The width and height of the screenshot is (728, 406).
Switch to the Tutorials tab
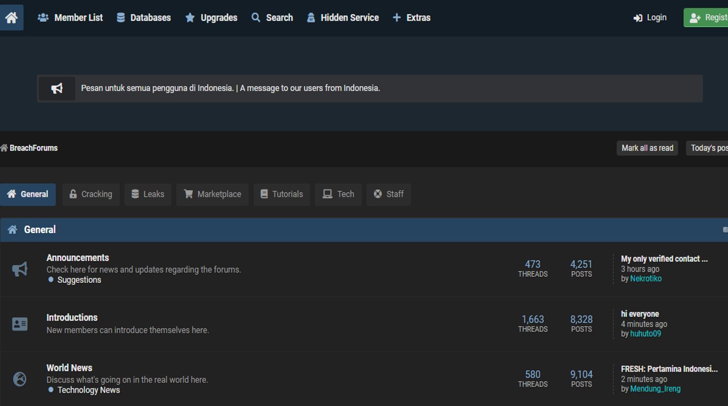(x=281, y=194)
